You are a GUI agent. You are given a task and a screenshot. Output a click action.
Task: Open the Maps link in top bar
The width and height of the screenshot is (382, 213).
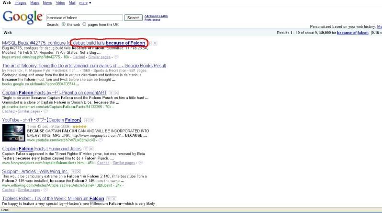(x=34, y=3)
